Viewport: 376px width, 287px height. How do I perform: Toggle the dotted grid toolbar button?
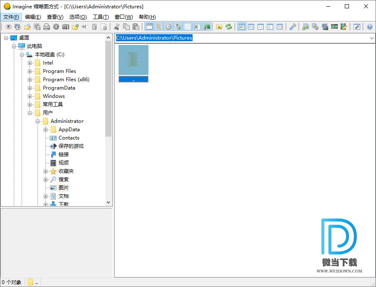click(x=188, y=27)
